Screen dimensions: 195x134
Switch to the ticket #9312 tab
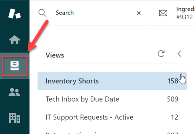[x=184, y=13]
